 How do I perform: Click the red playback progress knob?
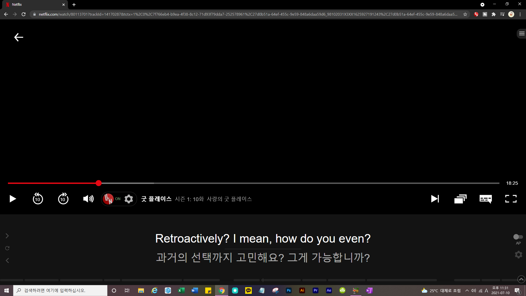99,183
